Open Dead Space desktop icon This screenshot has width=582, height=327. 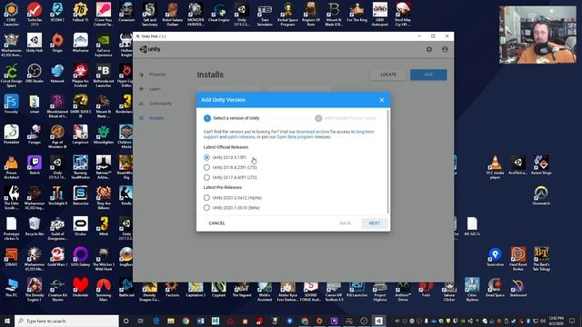click(495, 287)
